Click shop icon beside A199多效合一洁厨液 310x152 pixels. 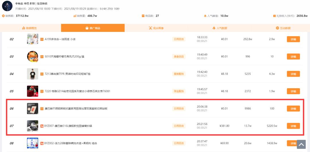click(x=42, y=39)
